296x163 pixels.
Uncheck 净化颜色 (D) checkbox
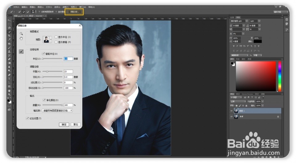tap(44, 100)
